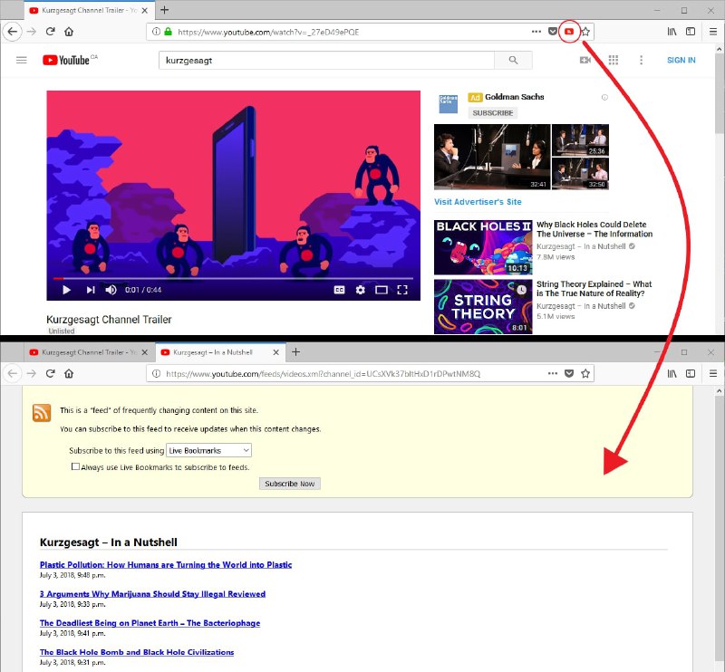The width and height of the screenshot is (725, 672).
Task: Open the YouTube apps grid icon
Action: coord(613,60)
